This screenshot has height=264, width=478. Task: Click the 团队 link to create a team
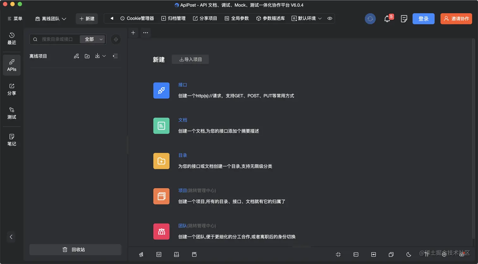pos(183,226)
